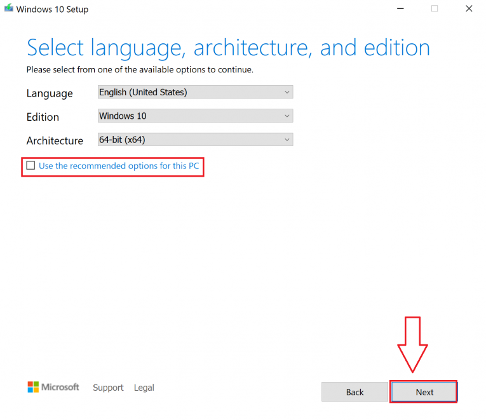Open the Support link

(x=108, y=388)
